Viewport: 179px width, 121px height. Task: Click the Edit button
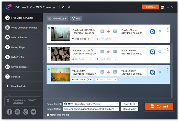click(x=76, y=18)
